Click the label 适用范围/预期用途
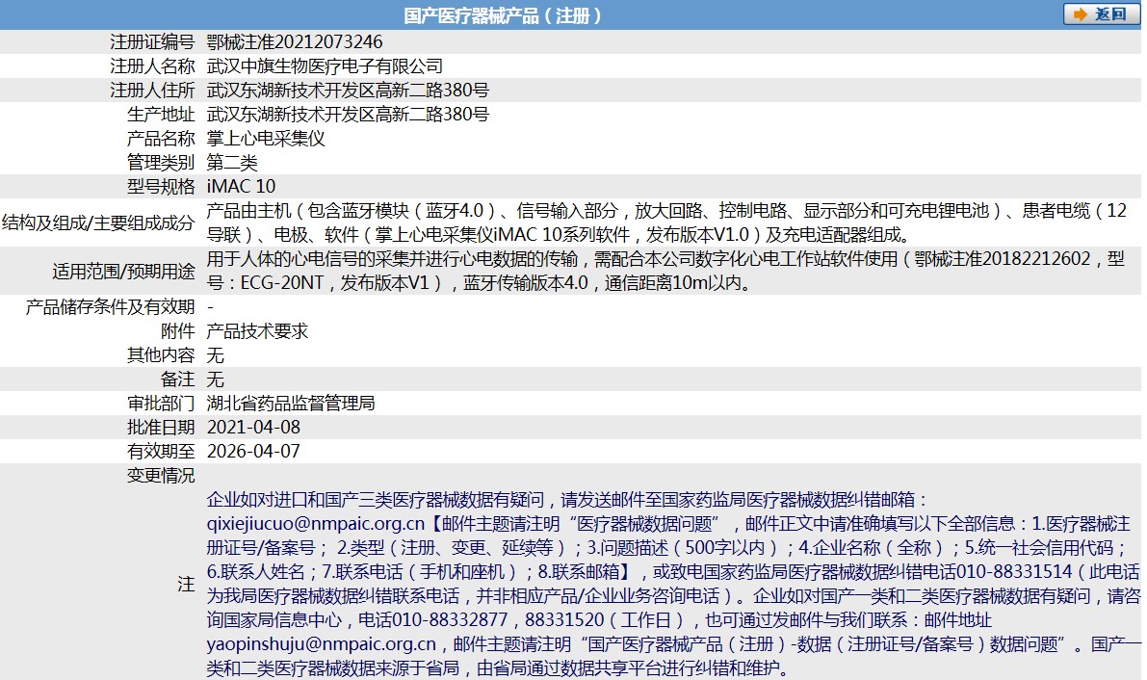The image size is (1147, 680). point(123,271)
